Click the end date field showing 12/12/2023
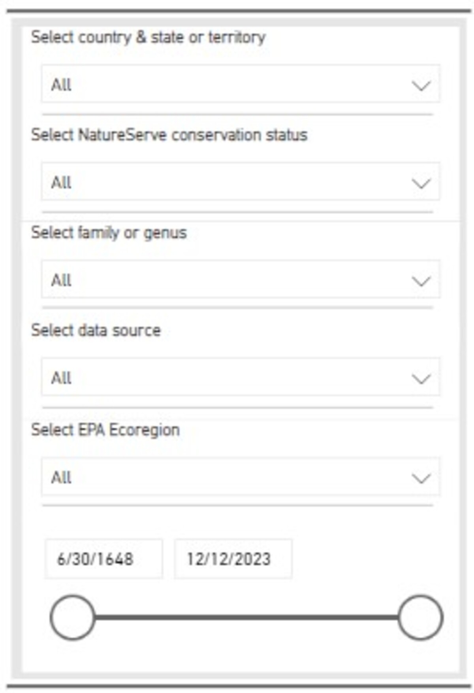 click(x=233, y=558)
